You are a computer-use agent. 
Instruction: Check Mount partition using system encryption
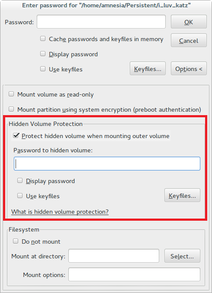(x=11, y=109)
